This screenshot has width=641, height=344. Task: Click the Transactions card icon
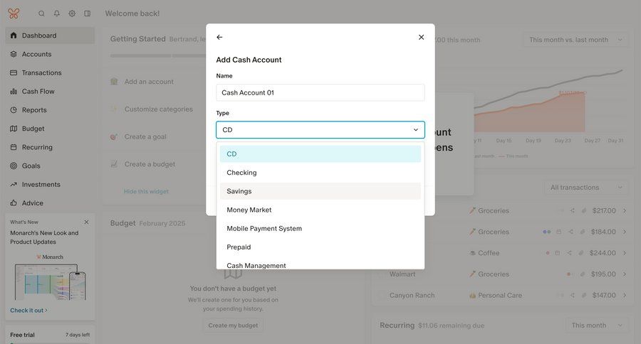pos(14,72)
